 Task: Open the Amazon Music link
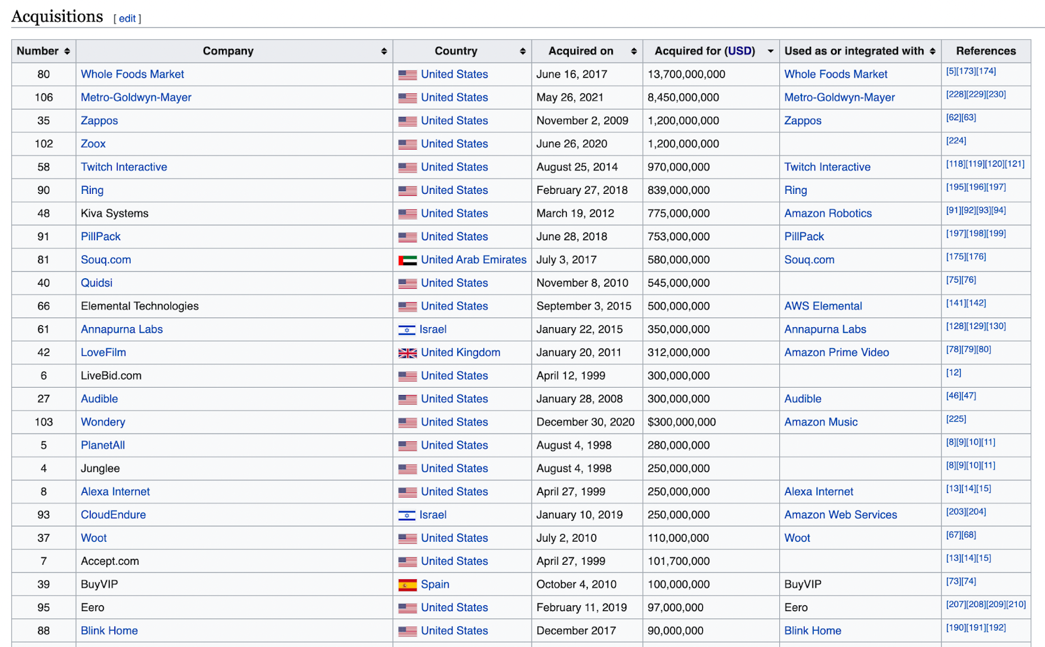821,422
